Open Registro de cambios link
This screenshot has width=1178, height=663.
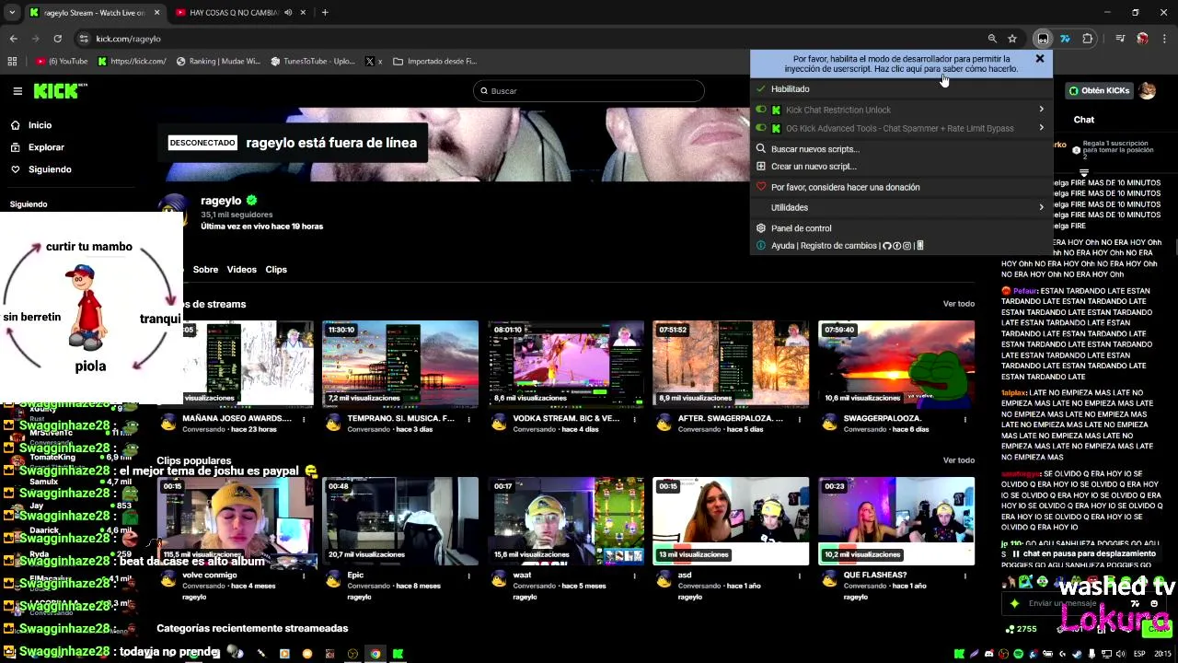pos(838,246)
